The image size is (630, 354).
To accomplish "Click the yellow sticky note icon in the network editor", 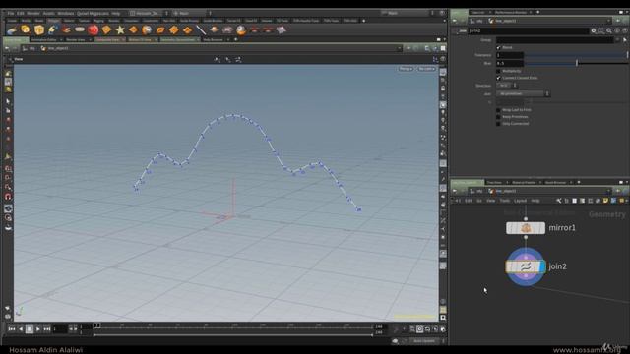I will point(605,201).
